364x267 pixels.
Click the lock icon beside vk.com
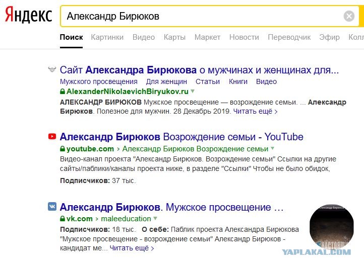(x=63, y=219)
